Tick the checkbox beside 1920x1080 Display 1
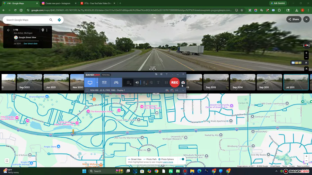The width and height of the screenshot is (312, 175). coord(87,90)
